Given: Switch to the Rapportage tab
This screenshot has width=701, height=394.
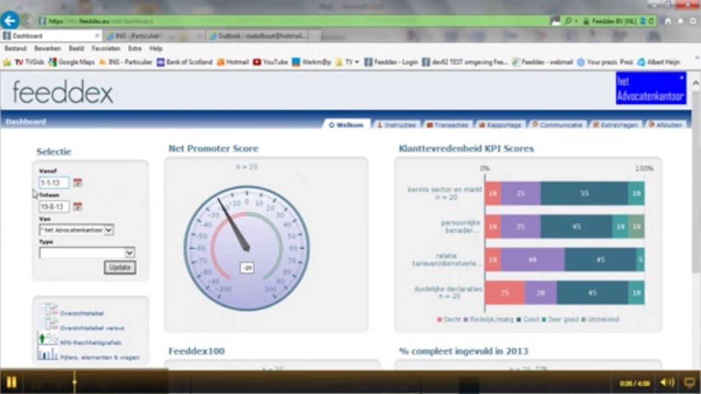Looking at the screenshot, I should point(500,125).
